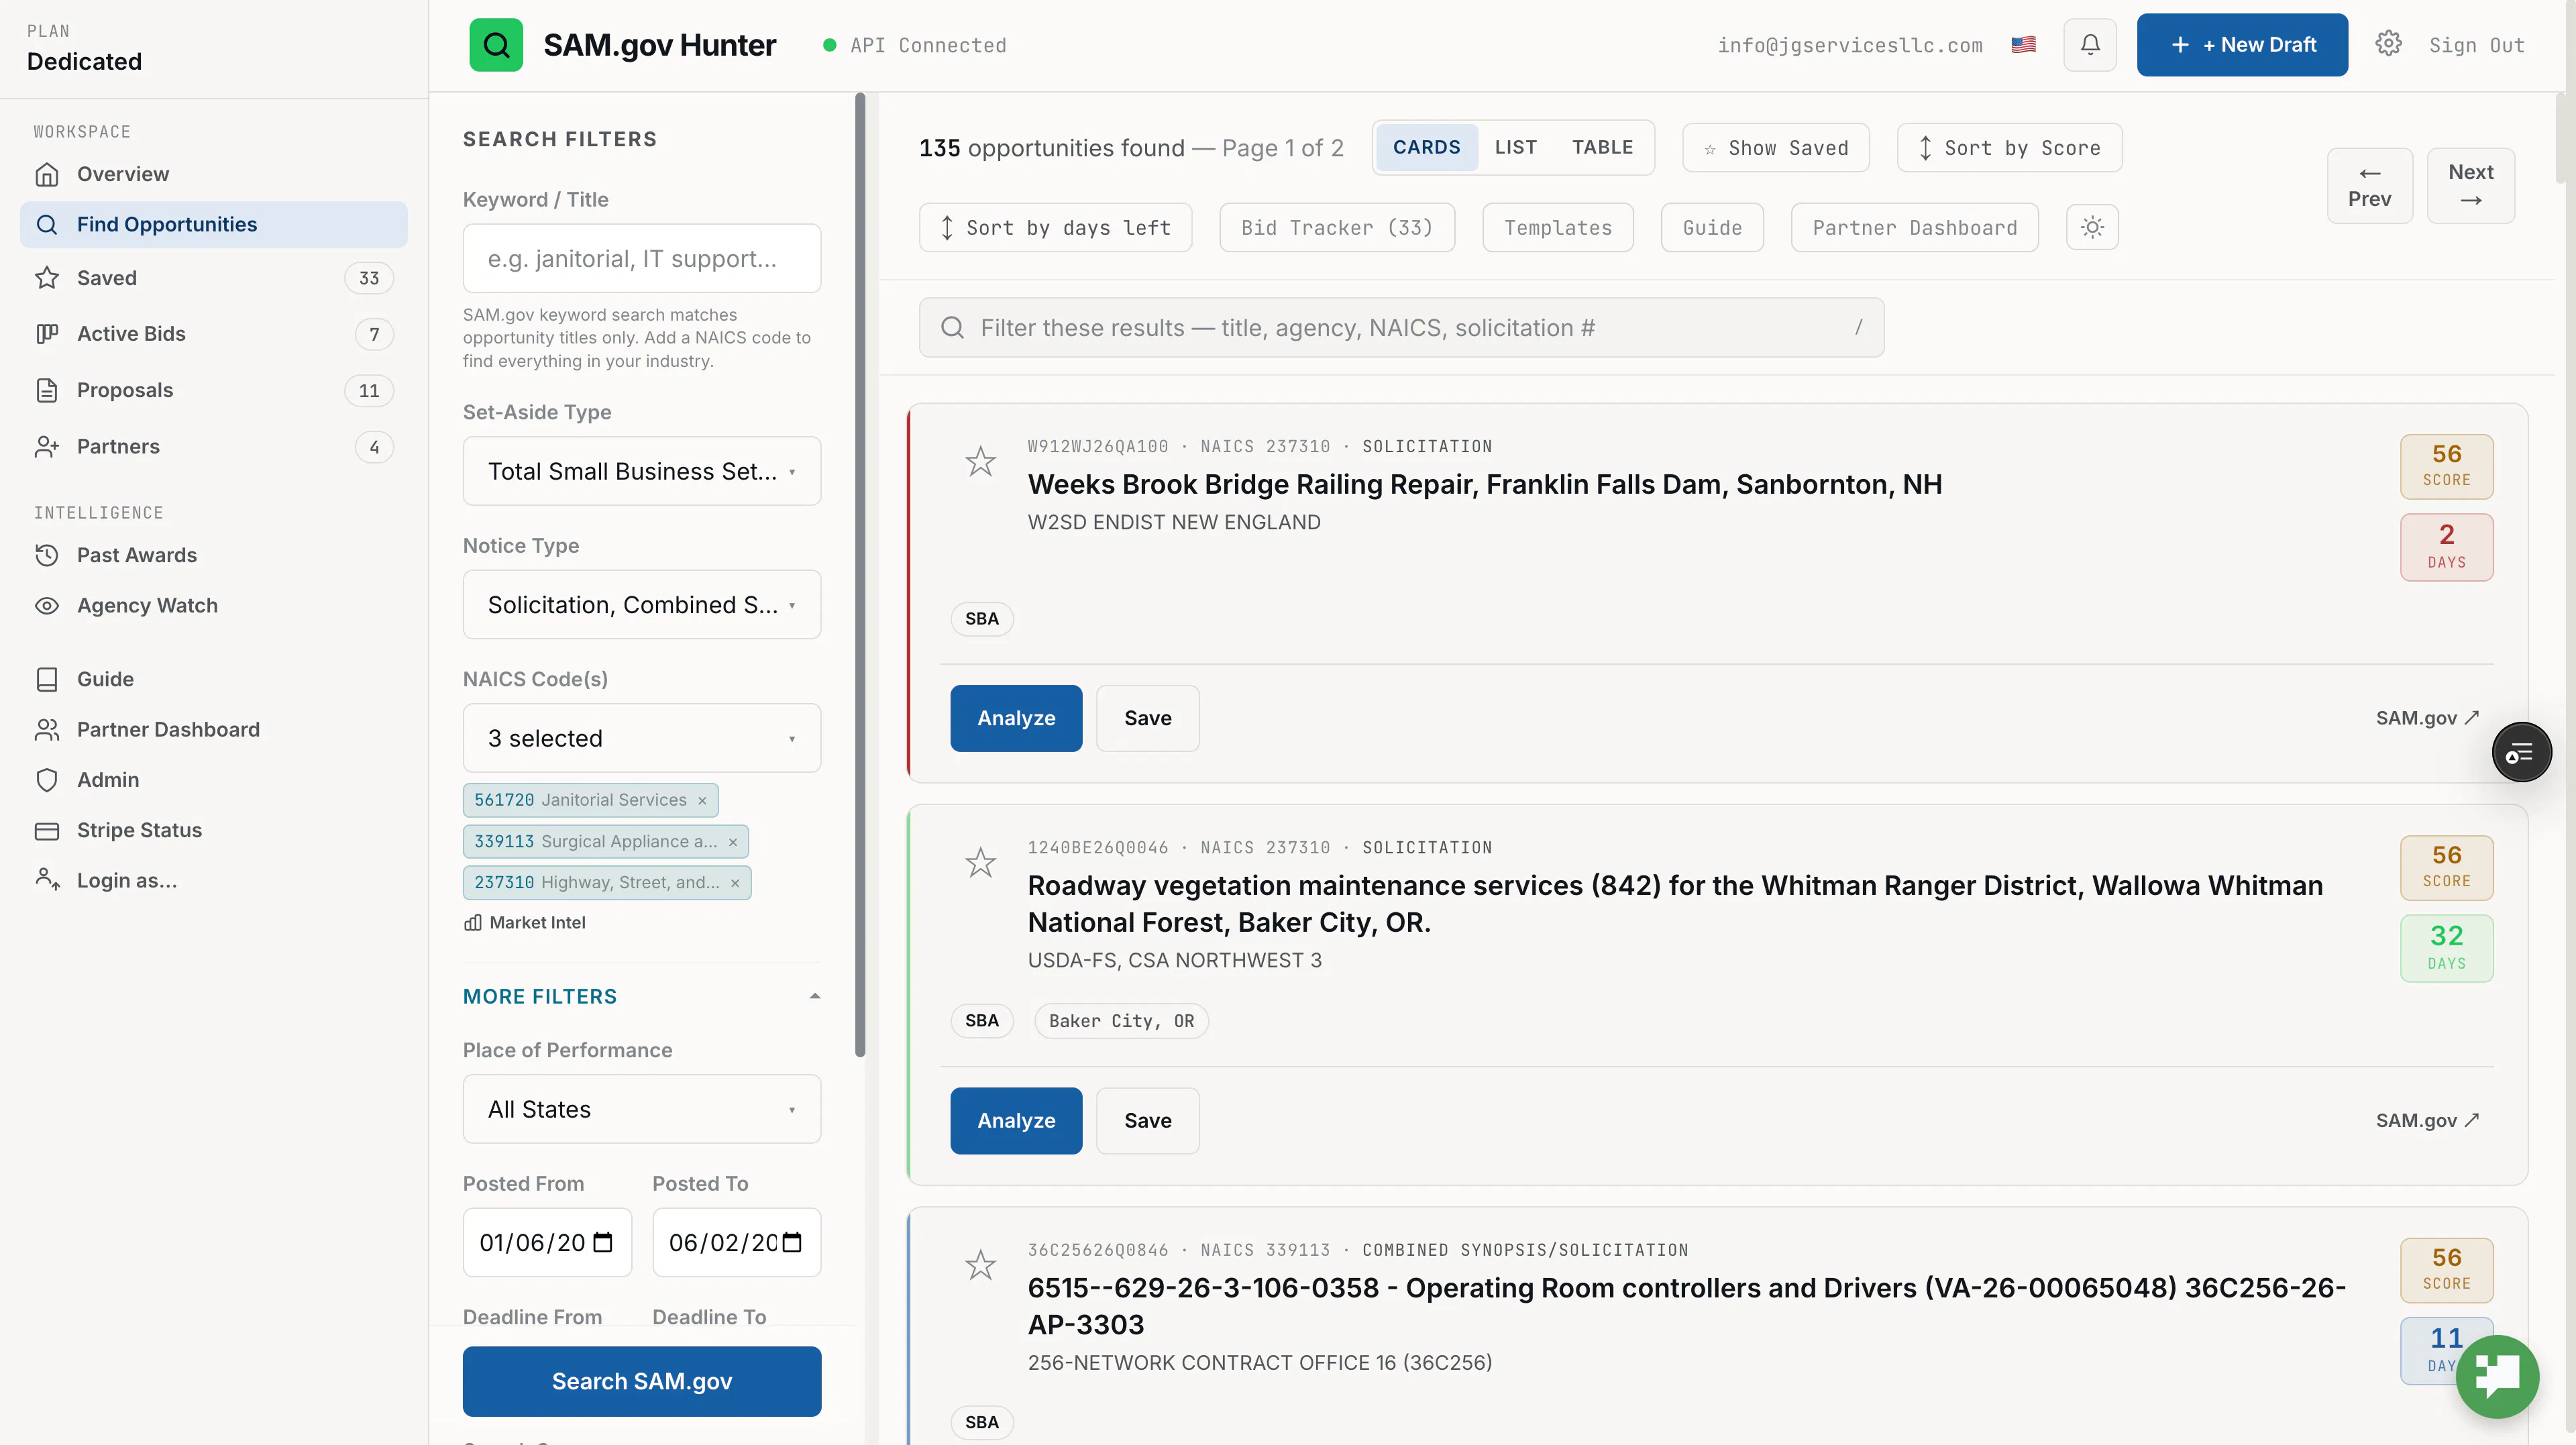Remove the 339113 Surgical Appliance chip
This screenshot has width=2576, height=1445.
[x=733, y=842]
